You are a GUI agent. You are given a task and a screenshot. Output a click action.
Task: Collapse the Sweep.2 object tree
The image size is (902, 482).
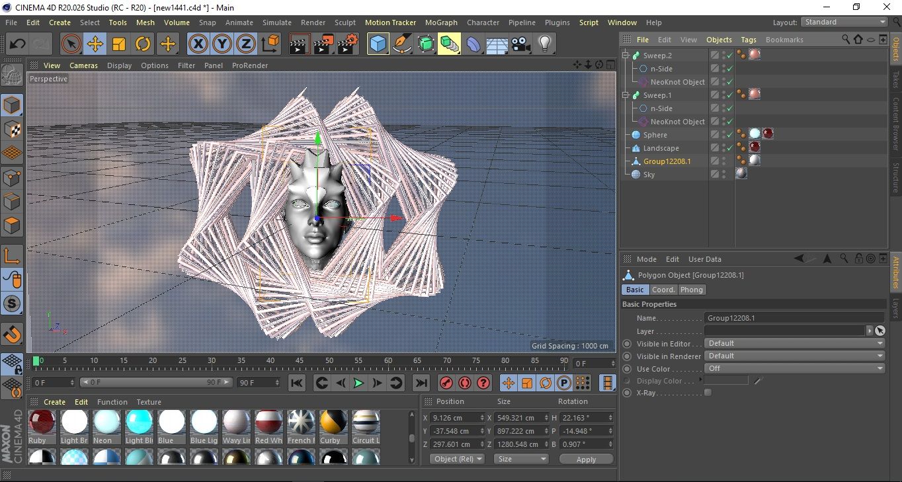625,56
